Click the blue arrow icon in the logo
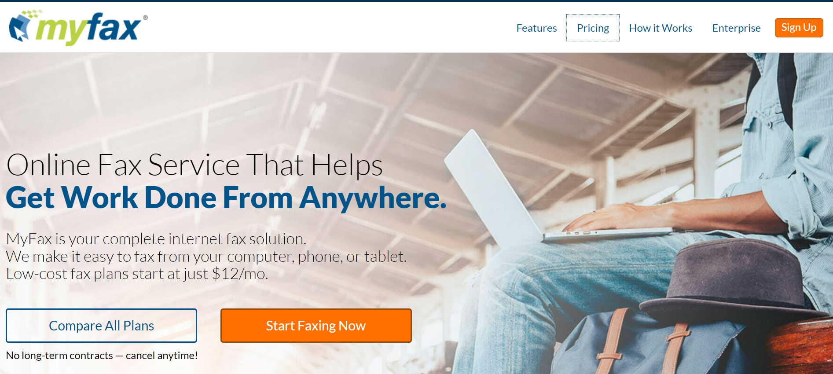The image size is (833, 374). coord(19,28)
